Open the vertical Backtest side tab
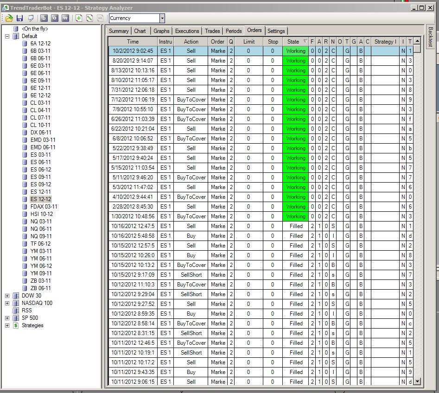Screen dimensions: 439x393 (x=431, y=37)
